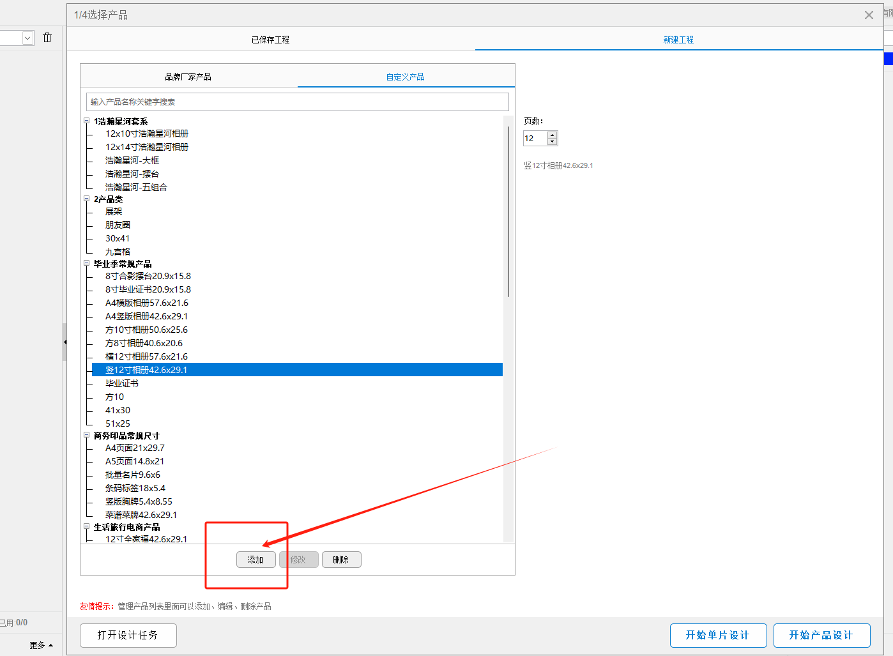Viewport: 893px width, 656px height.
Task: Select 41x30 product
Action: coord(118,410)
